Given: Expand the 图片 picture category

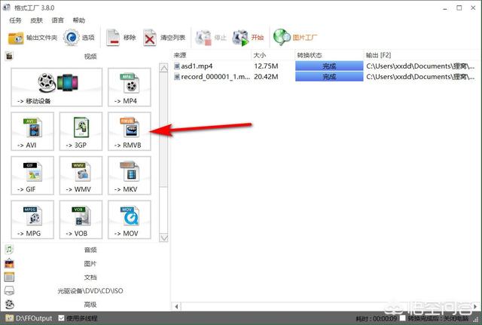Looking at the screenshot, I should click(90, 263).
